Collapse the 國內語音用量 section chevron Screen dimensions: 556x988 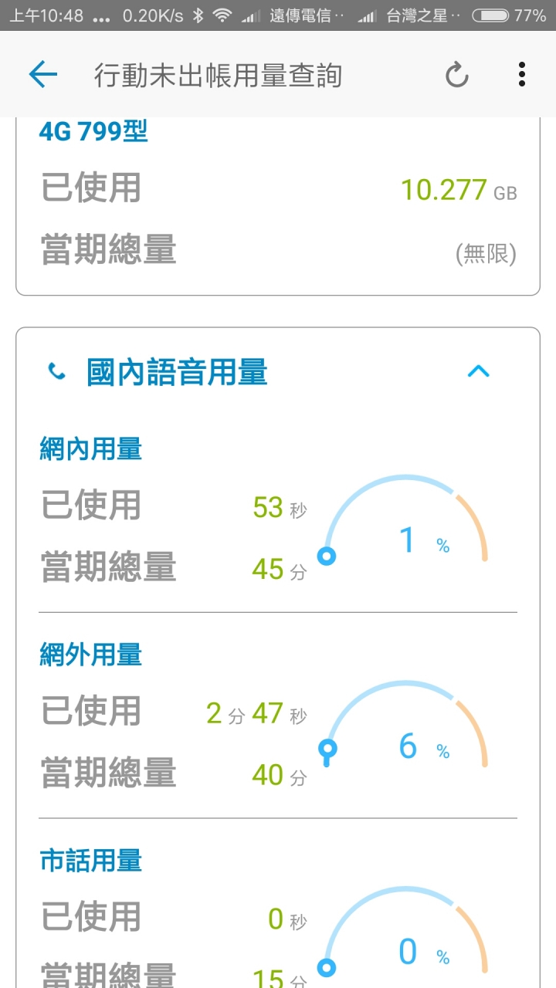[479, 372]
